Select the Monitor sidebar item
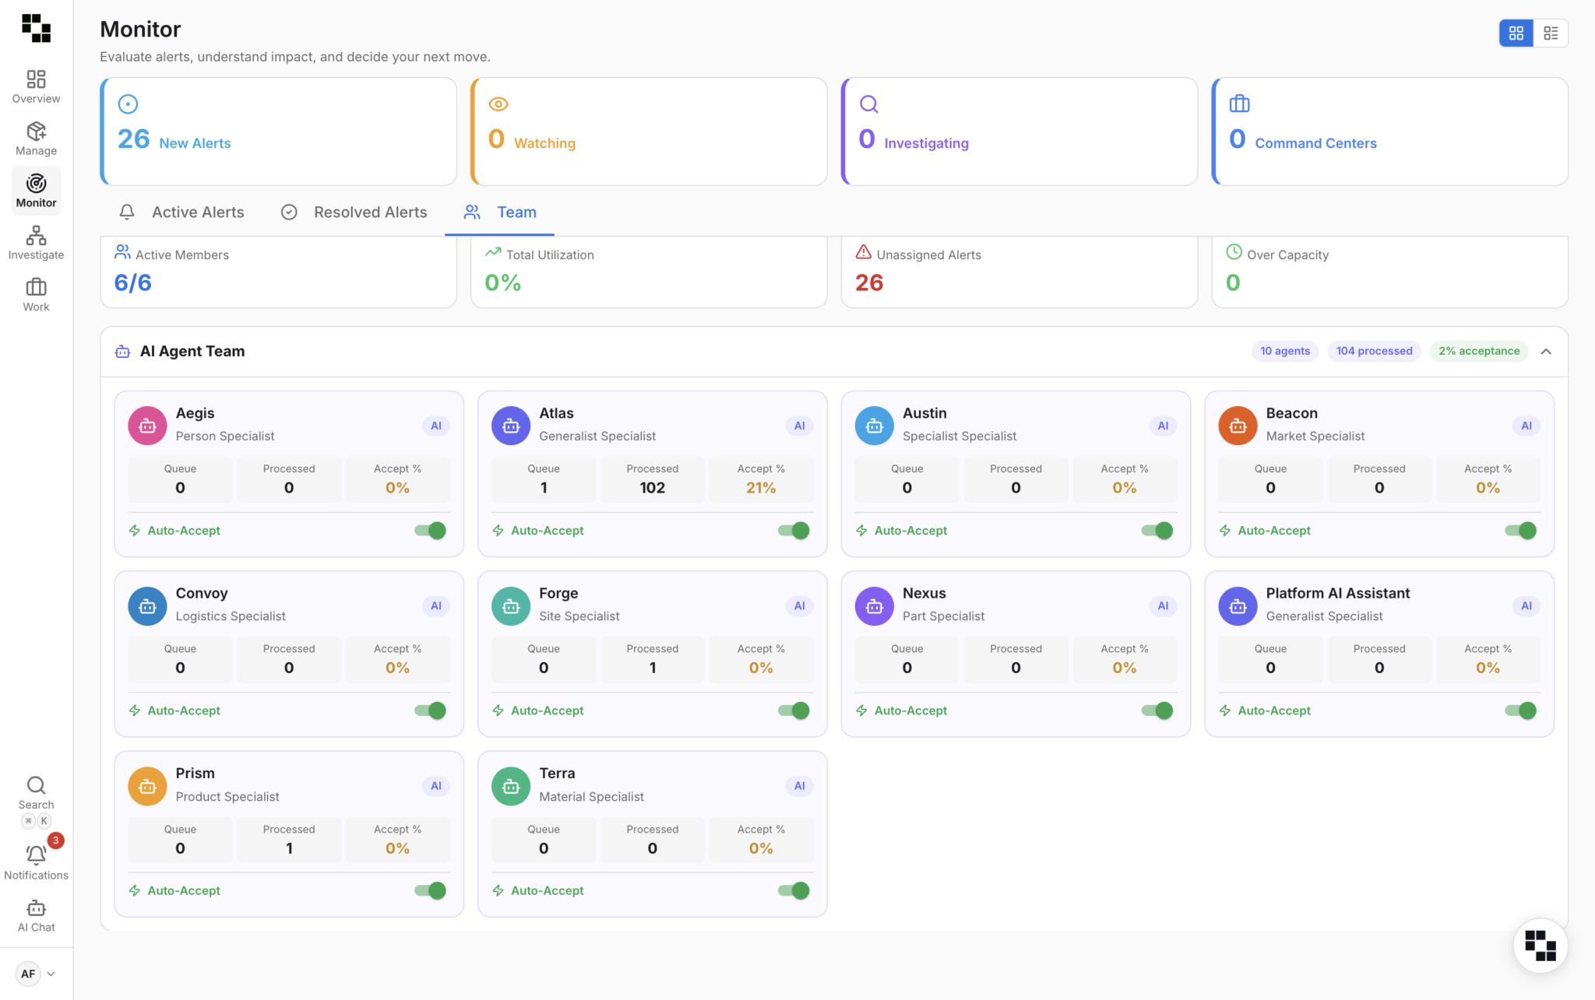The width and height of the screenshot is (1595, 1000). [36, 191]
